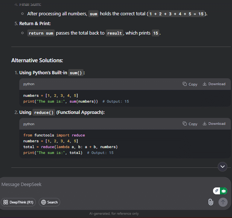Click the 'AI-generated, for reference only' notice
The image size is (232, 218).
[114, 214]
